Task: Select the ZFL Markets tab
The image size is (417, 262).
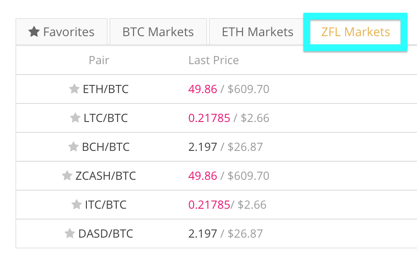Action: pos(355,32)
